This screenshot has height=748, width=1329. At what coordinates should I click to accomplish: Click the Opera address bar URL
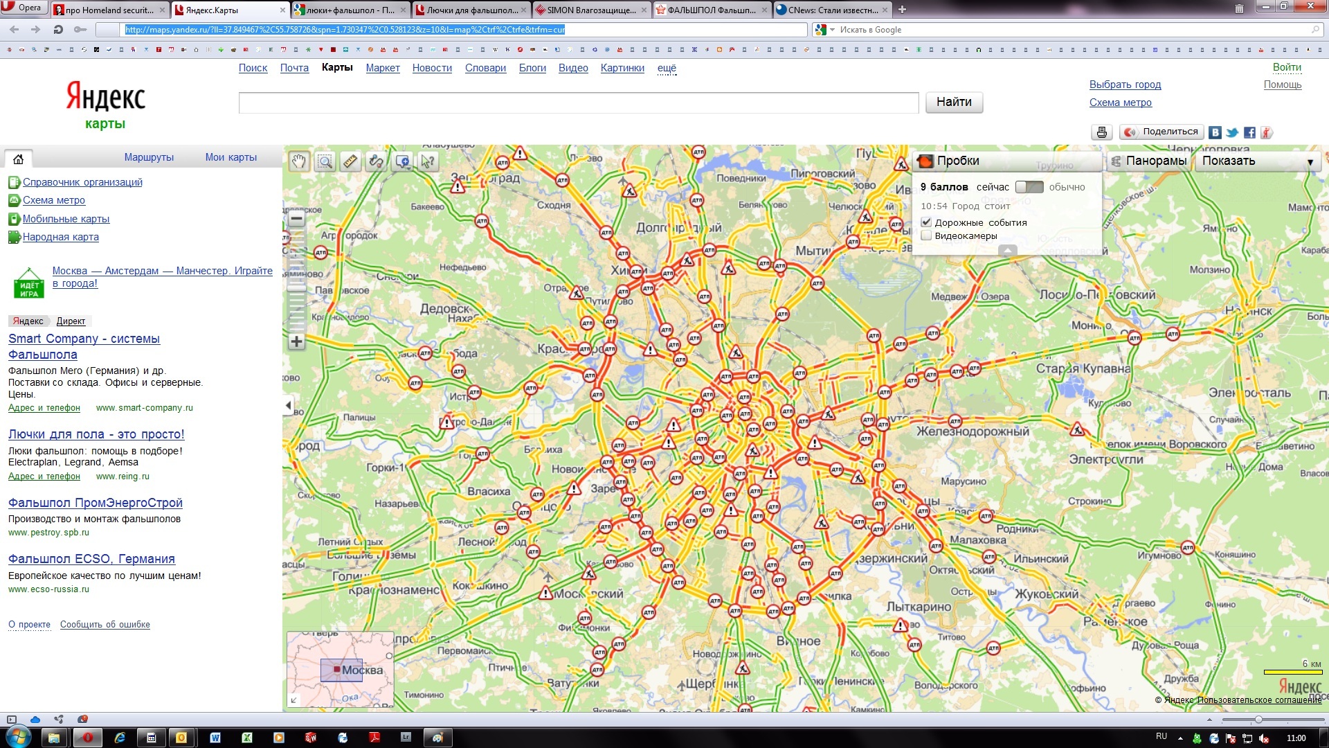[345, 30]
